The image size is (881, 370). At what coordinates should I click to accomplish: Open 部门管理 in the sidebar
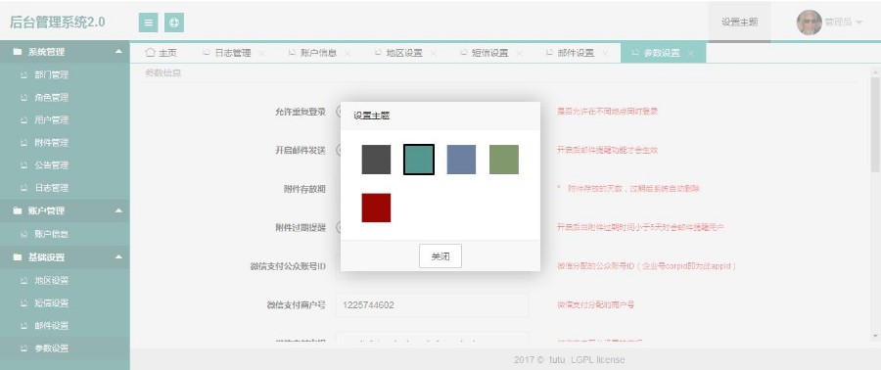point(65,74)
